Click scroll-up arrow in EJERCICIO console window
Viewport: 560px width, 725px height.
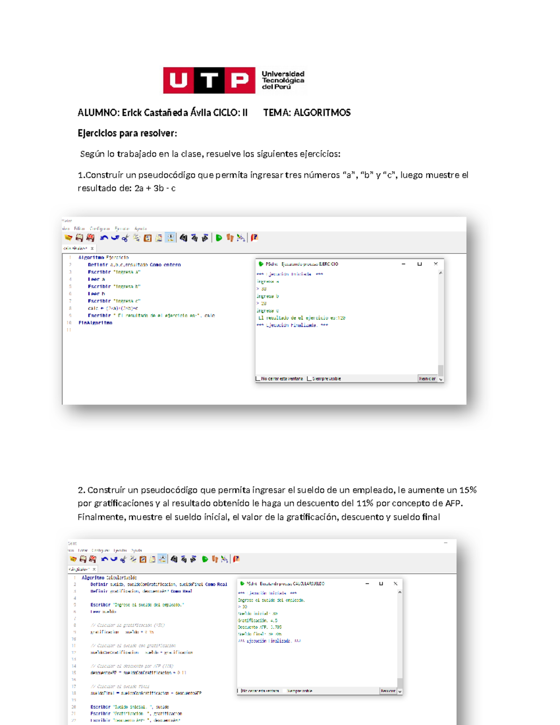pos(441,273)
